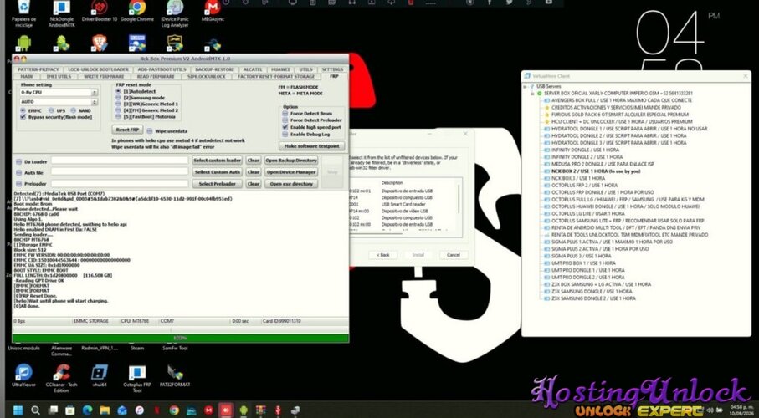Click Select Preloader button

217,184
